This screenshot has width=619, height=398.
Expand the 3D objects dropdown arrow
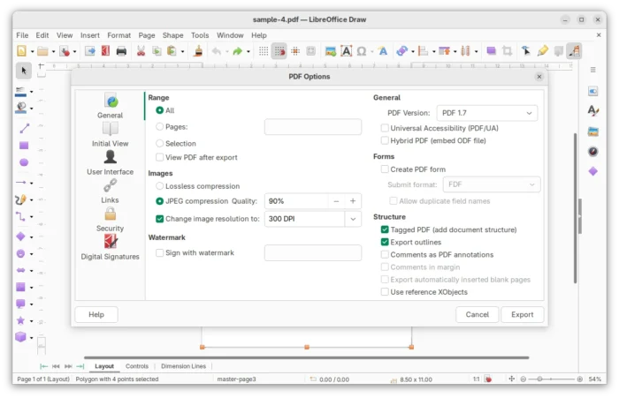click(x=31, y=338)
